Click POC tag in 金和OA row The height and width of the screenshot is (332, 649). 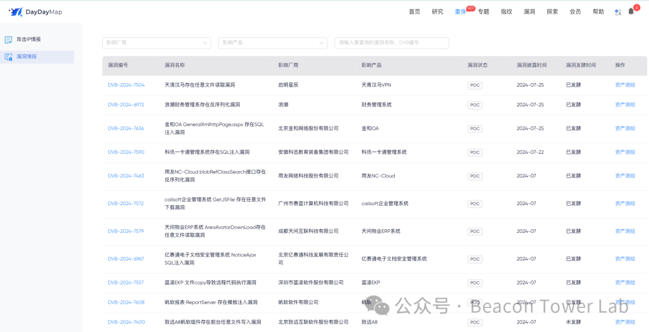[x=475, y=129]
